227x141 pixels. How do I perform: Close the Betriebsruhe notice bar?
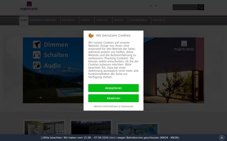coord(222,138)
